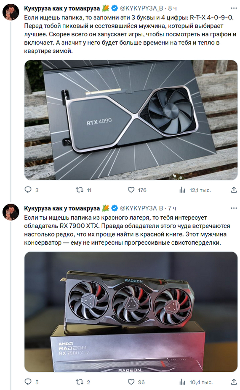Open profile name Кукуруза как у томакруза in first tweet

62,8
